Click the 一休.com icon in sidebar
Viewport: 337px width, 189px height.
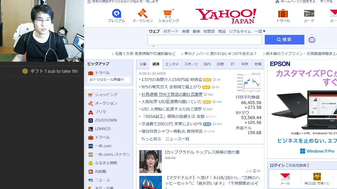tap(91, 146)
